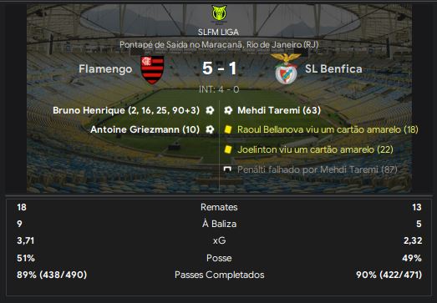Click the xG statistic row label

pos(220,240)
